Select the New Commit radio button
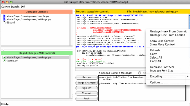 (140, 73)
